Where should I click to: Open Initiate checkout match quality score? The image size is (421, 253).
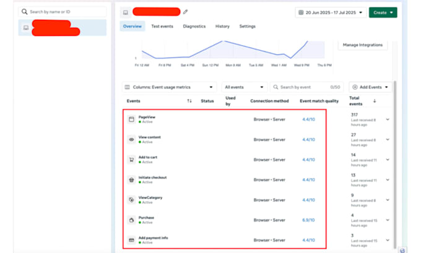308,180
